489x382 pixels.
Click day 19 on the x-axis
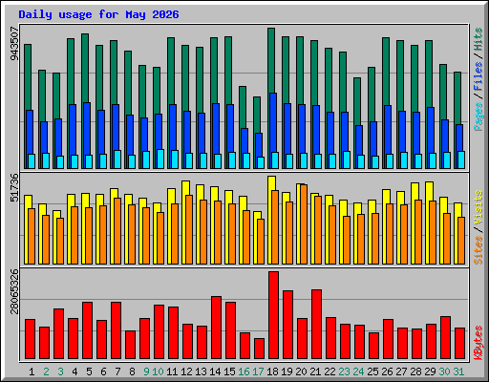click(x=287, y=371)
